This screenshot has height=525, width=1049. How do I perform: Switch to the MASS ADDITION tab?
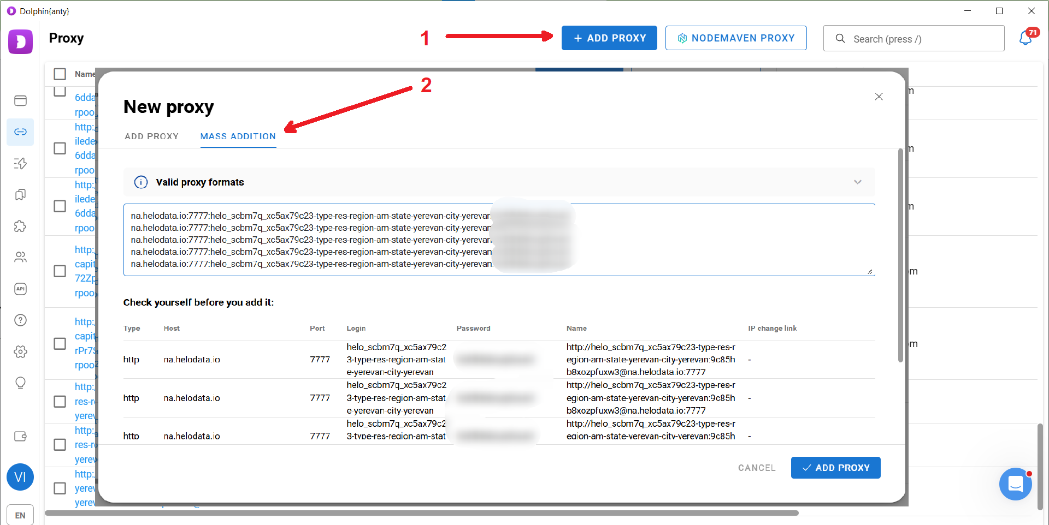(238, 136)
